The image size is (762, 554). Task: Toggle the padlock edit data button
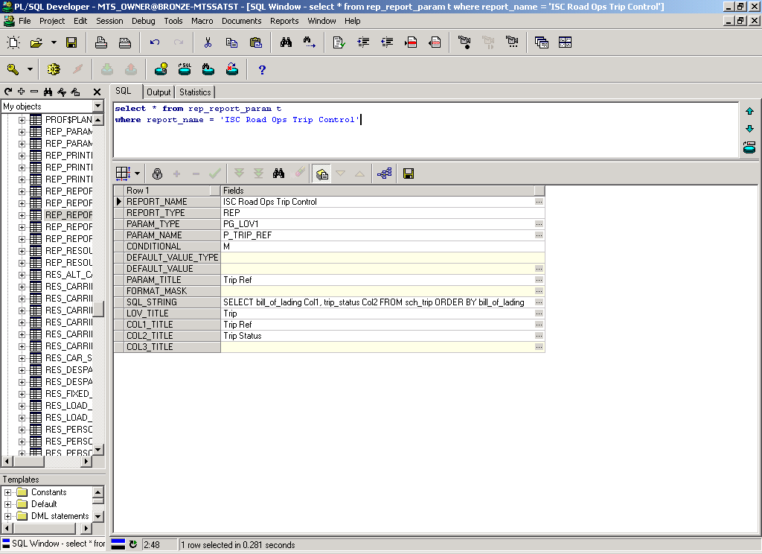157,173
